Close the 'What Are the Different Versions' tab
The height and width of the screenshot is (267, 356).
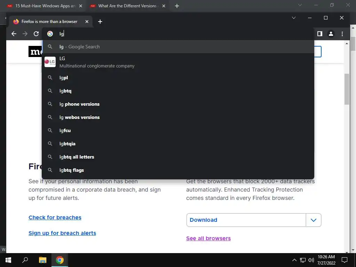pyautogui.click(x=164, y=6)
